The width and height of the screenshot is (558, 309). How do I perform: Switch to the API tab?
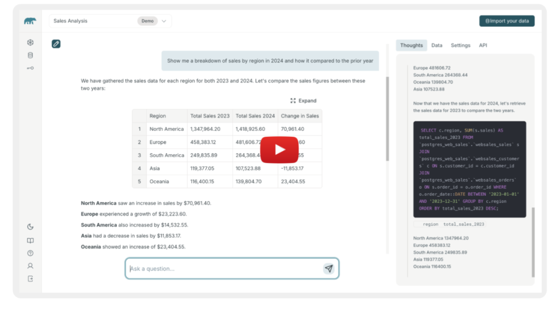click(483, 45)
